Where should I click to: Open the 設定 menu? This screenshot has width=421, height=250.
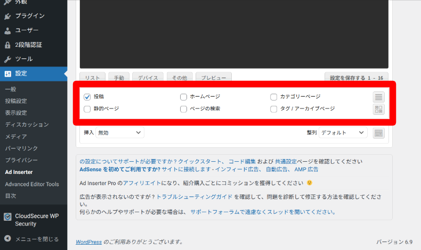(x=34, y=74)
